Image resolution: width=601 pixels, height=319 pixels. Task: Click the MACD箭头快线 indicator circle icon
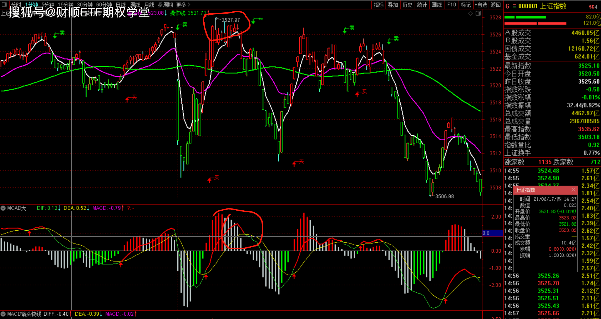point(3,314)
